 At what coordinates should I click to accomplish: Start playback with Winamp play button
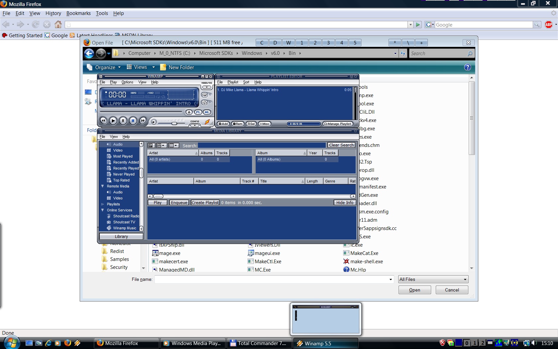pos(113,121)
